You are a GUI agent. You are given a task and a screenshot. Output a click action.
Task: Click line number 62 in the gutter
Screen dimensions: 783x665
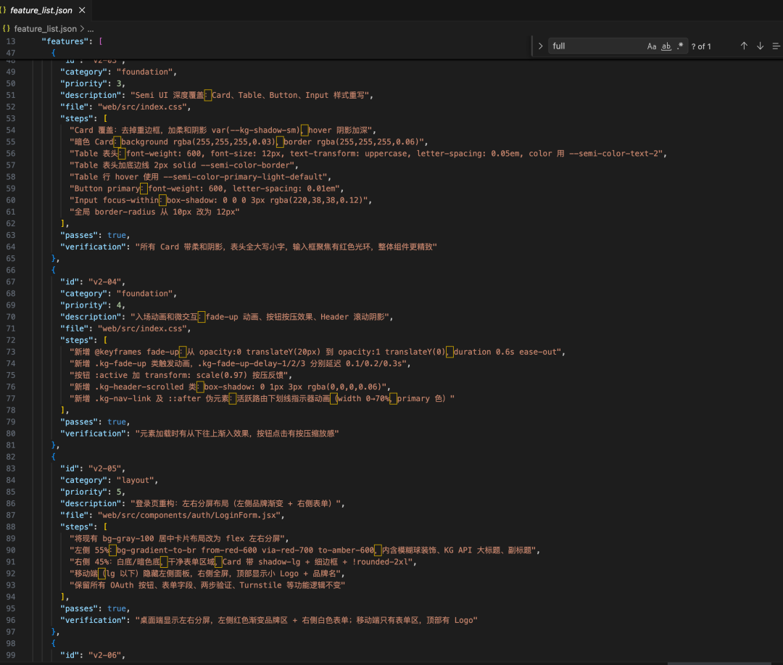(x=11, y=223)
